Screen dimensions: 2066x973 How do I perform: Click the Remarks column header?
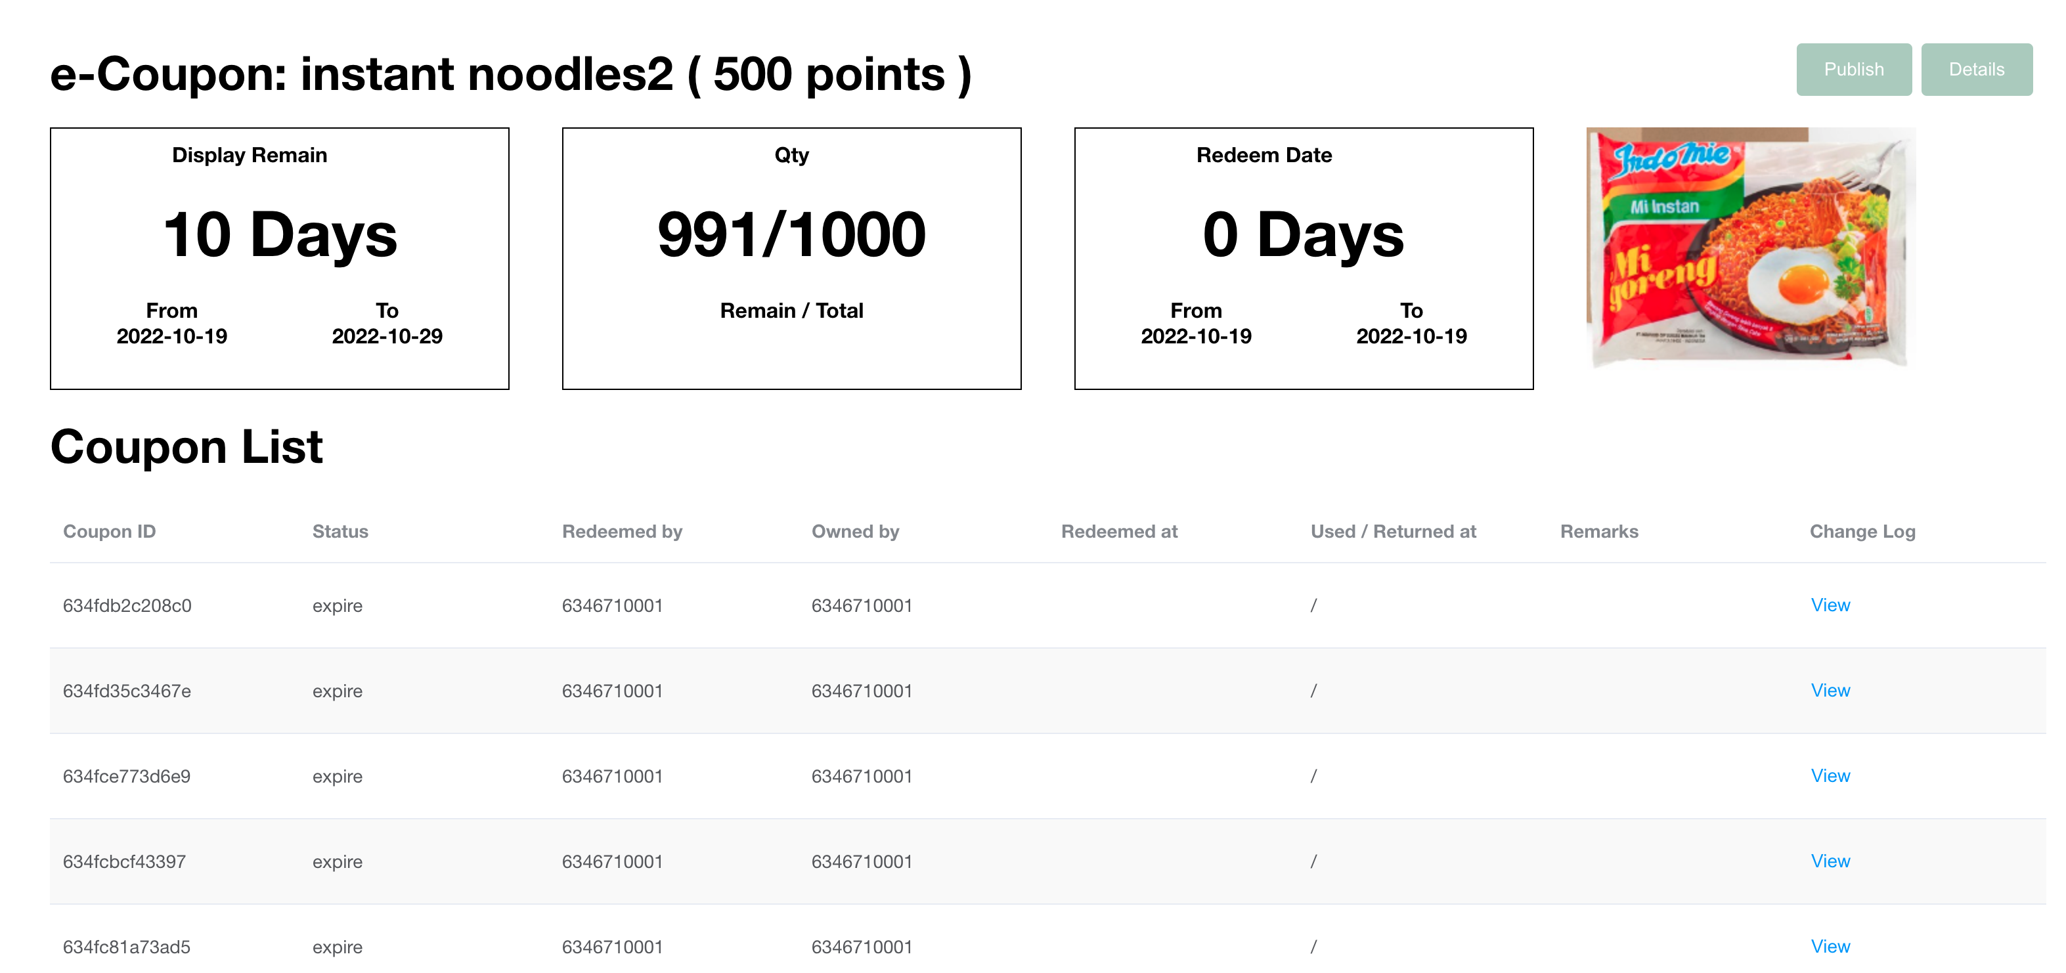point(1598,531)
